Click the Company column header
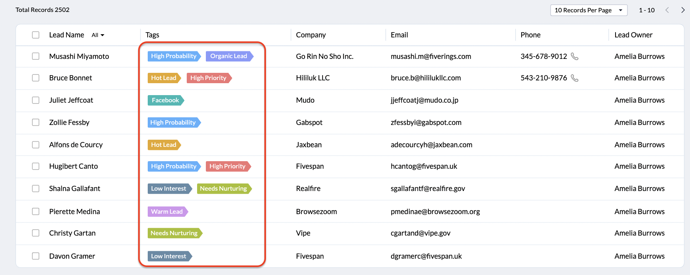This screenshot has width=690, height=275. (311, 35)
